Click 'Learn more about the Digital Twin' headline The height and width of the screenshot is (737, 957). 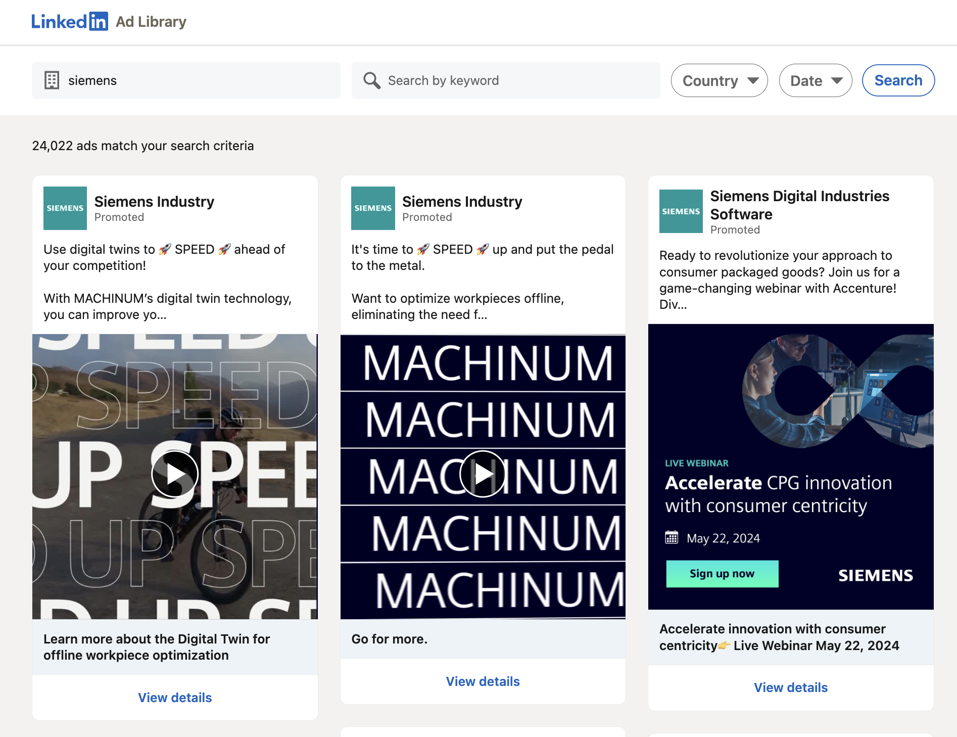click(157, 647)
